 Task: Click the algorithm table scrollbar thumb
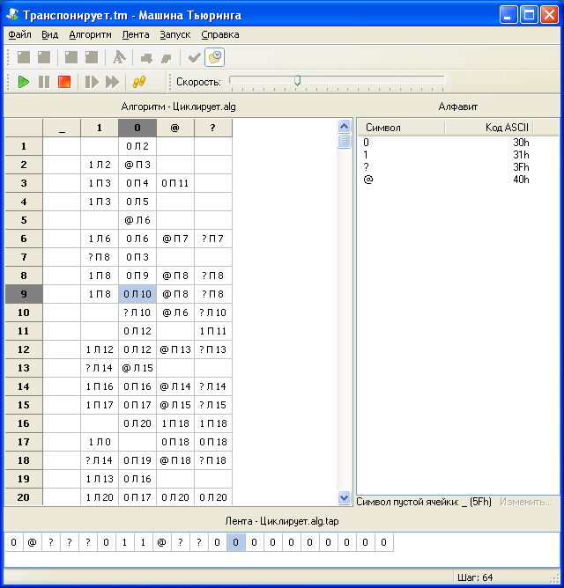pos(344,142)
